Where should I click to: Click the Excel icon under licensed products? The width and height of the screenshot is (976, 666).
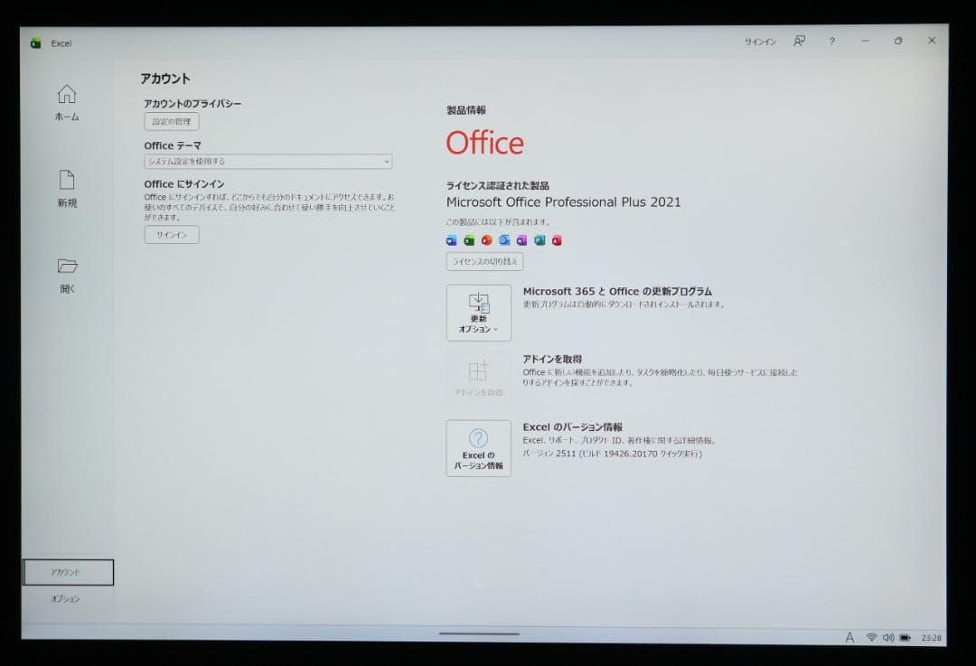[470, 240]
